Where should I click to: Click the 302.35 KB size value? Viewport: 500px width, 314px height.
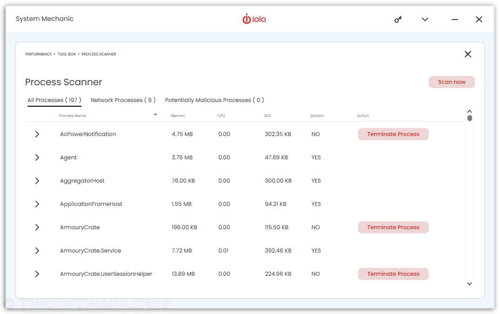coord(278,134)
